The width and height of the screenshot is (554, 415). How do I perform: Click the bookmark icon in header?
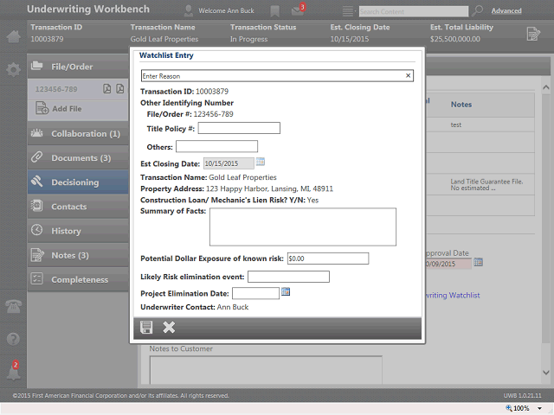(274, 11)
